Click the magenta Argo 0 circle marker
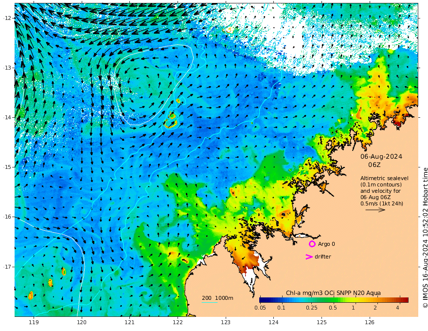This screenshot has width=428, height=331. coord(312,244)
